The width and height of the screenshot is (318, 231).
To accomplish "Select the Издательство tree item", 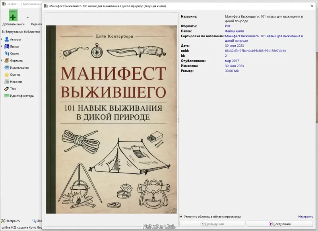I will pyautogui.click(x=19, y=67).
